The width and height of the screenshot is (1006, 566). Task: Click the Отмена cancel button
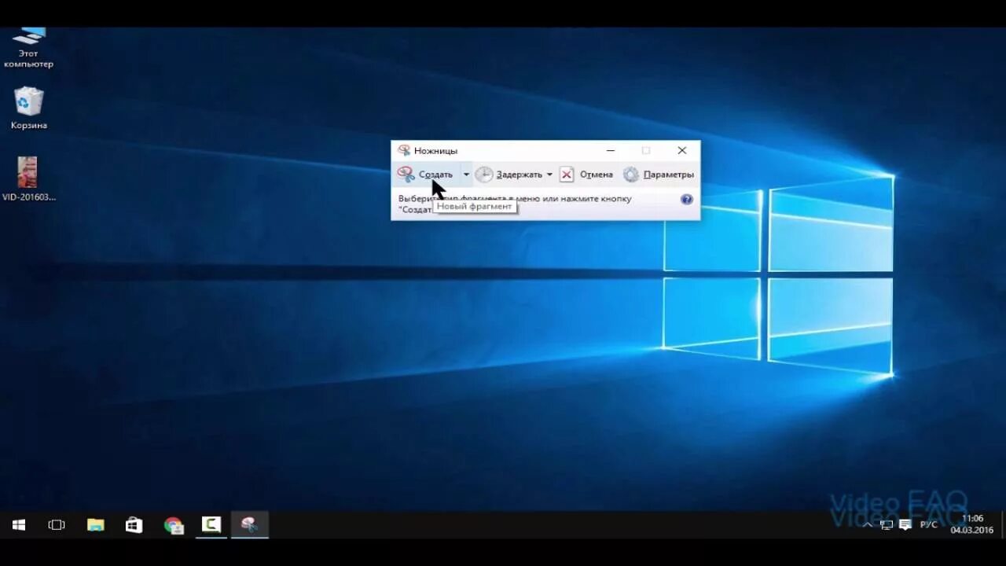click(586, 175)
